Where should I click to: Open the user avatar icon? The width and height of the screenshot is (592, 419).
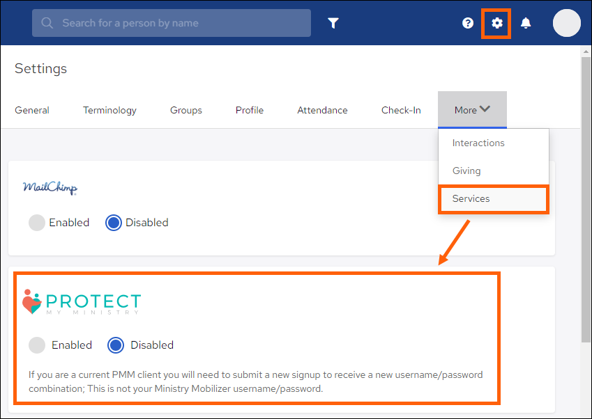tap(566, 23)
